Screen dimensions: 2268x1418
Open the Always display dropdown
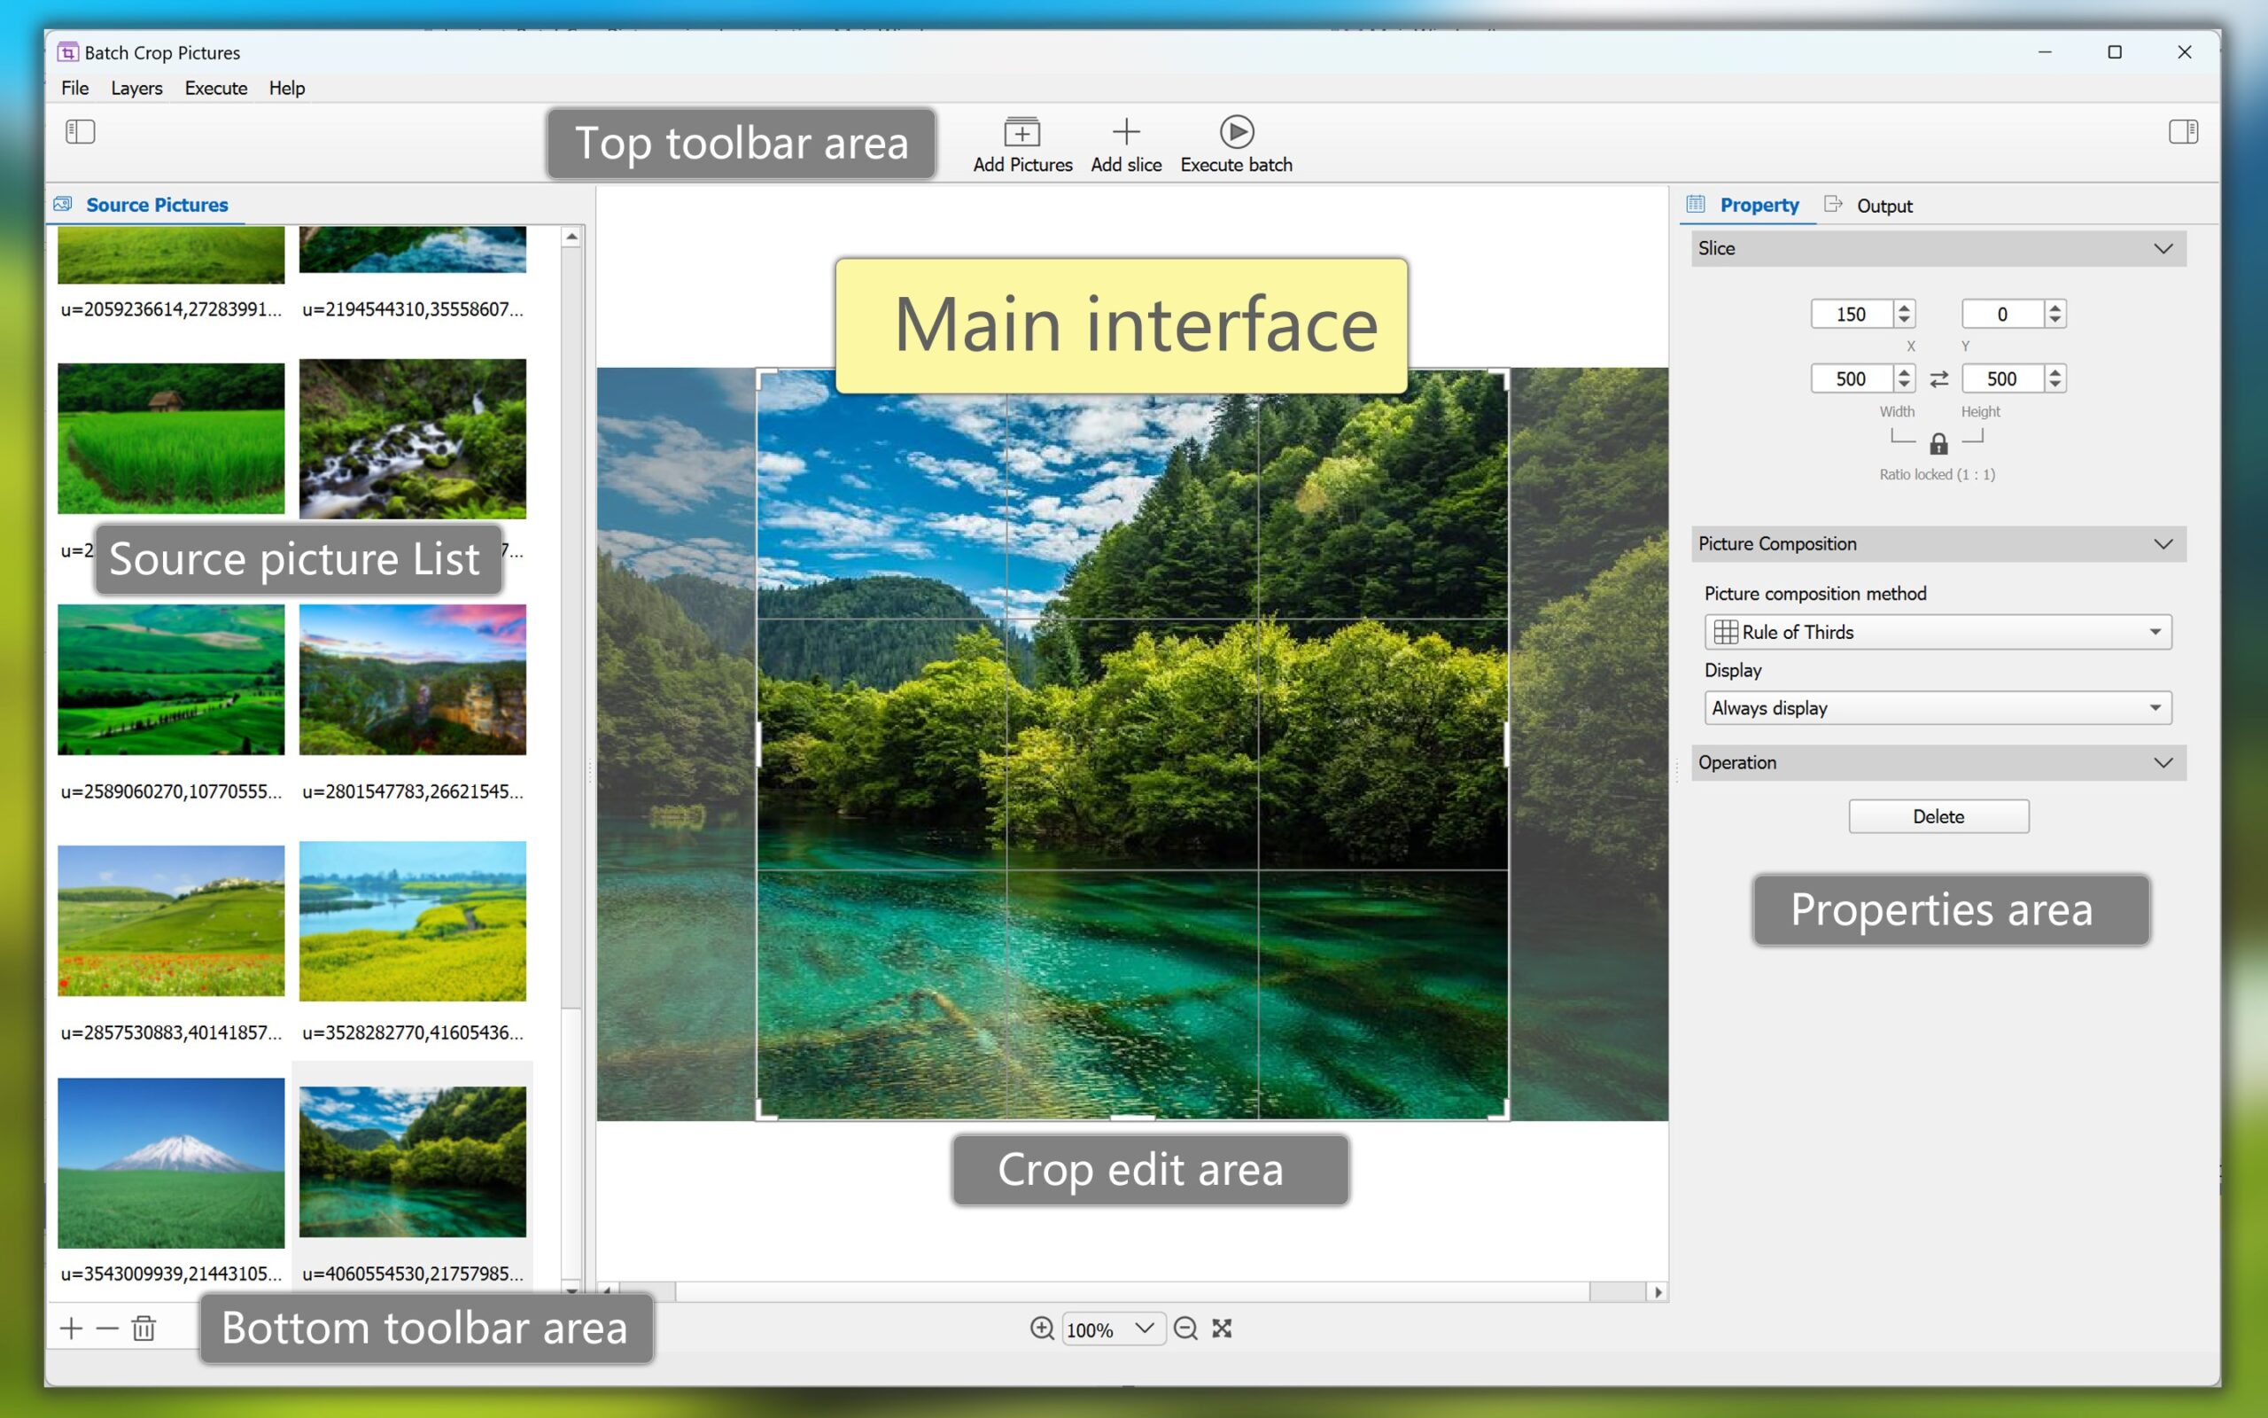(x=1938, y=708)
